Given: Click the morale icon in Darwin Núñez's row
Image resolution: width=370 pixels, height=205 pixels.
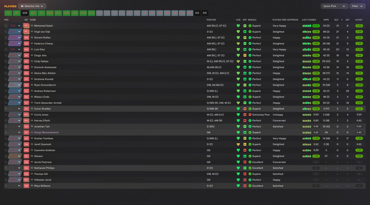Looking at the screenshot, I should [250, 37].
